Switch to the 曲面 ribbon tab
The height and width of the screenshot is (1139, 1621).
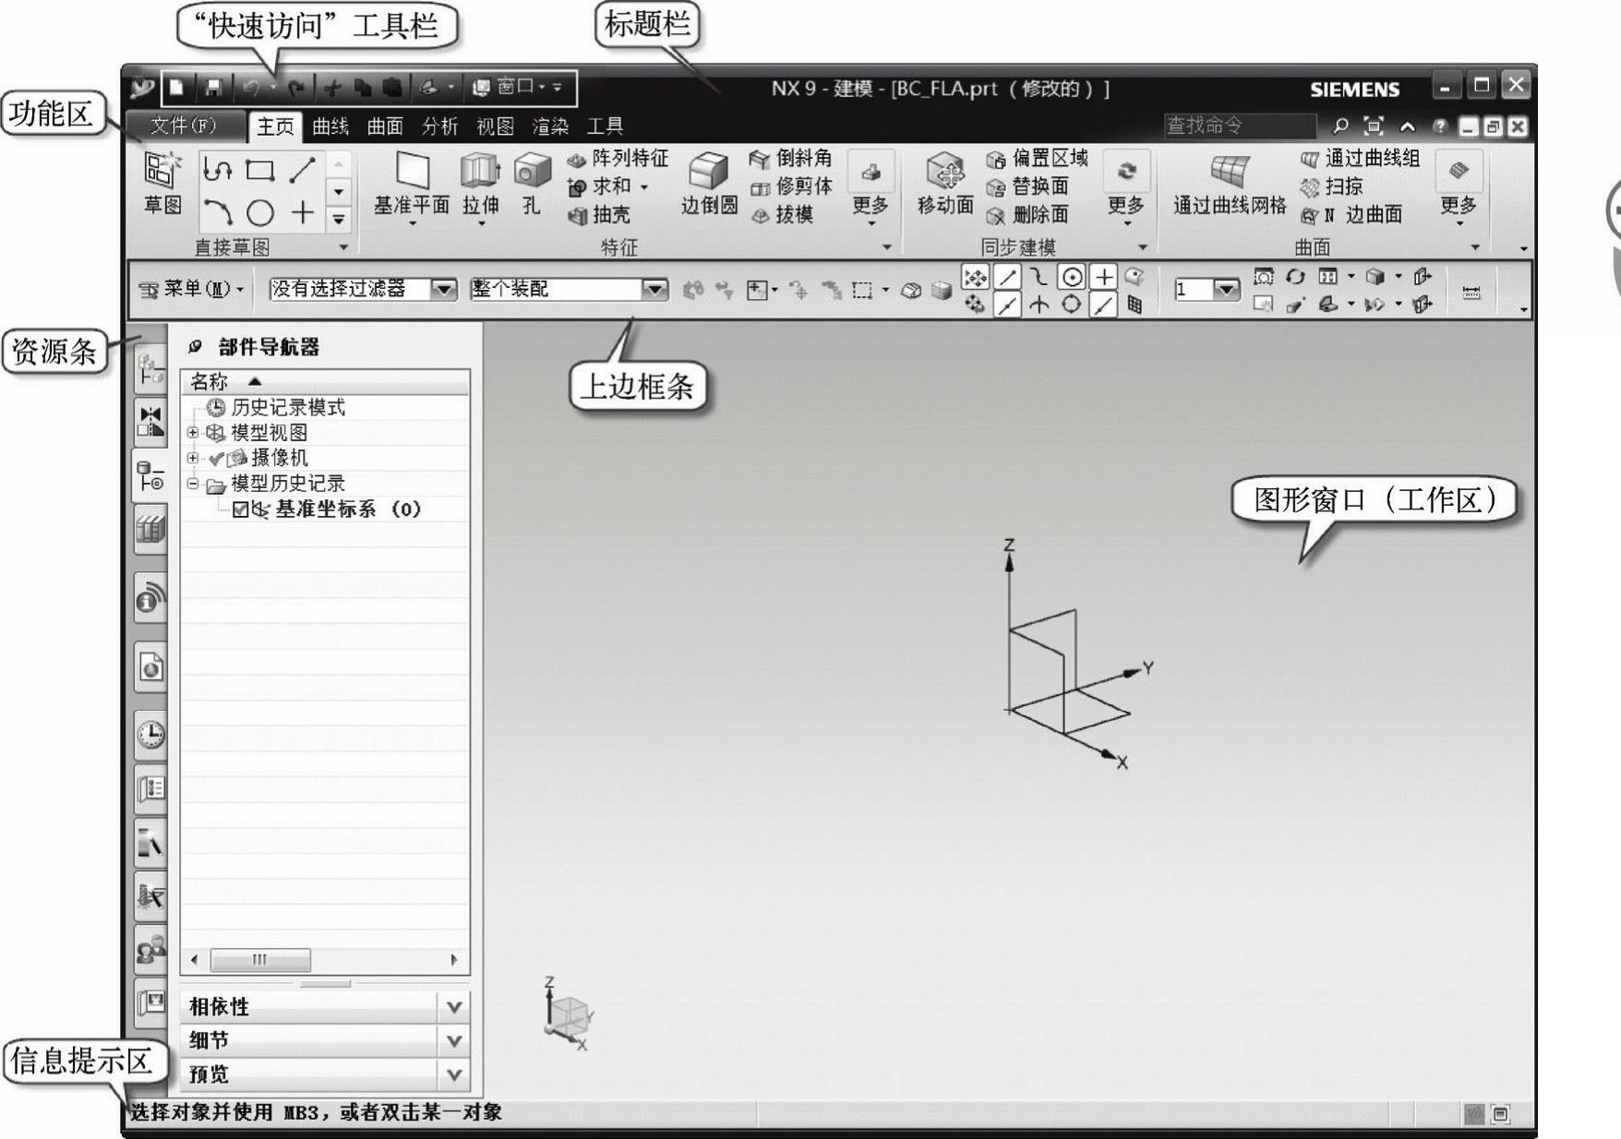(385, 126)
